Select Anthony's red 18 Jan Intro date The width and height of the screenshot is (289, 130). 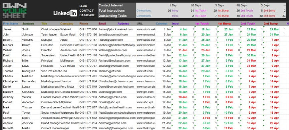(x=183, y=97)
